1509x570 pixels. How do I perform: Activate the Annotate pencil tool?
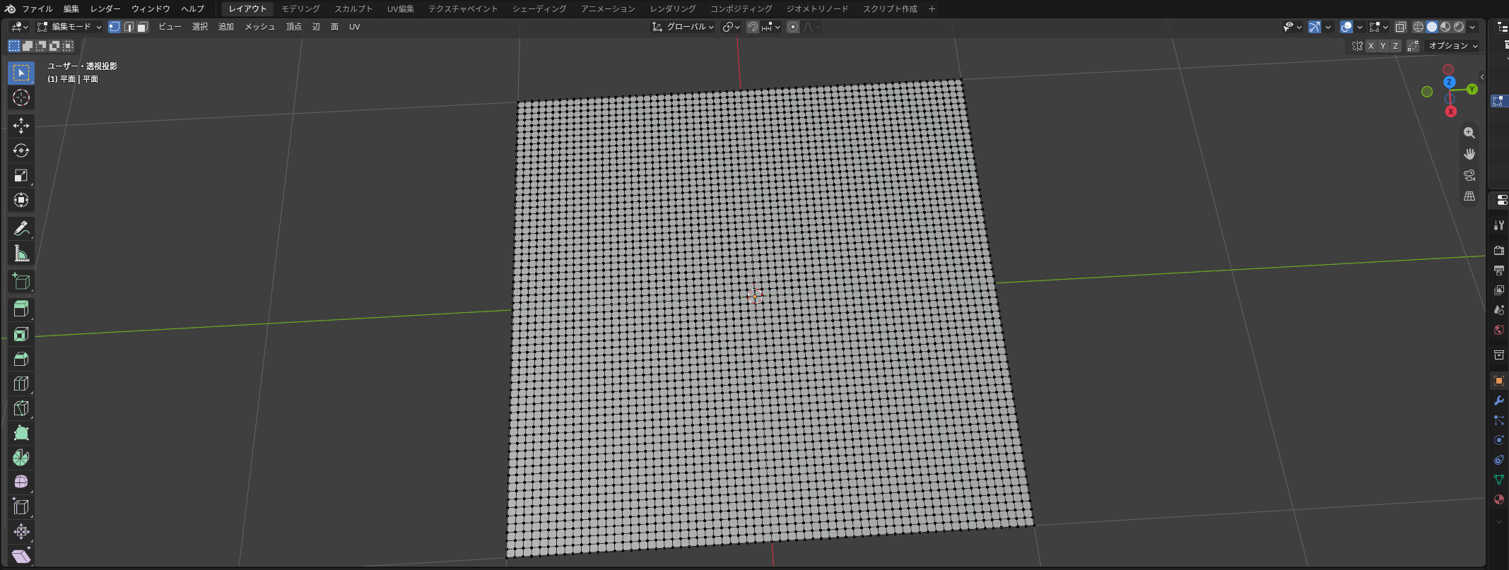click(21, 229)
